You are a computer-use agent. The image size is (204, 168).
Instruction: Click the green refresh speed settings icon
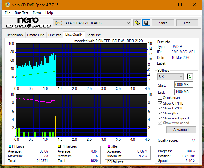coord(190,76)
